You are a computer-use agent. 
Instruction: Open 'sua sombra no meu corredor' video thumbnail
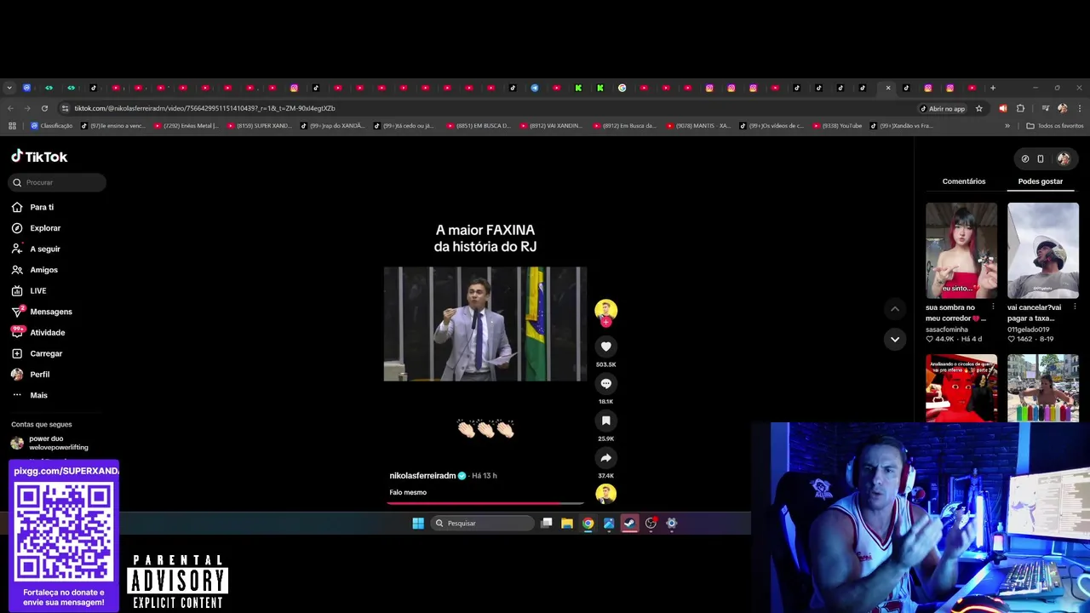(961, 250)
